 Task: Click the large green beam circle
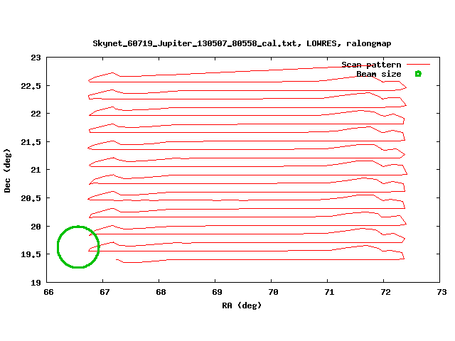pyautogui.click(x=78, y=247)
